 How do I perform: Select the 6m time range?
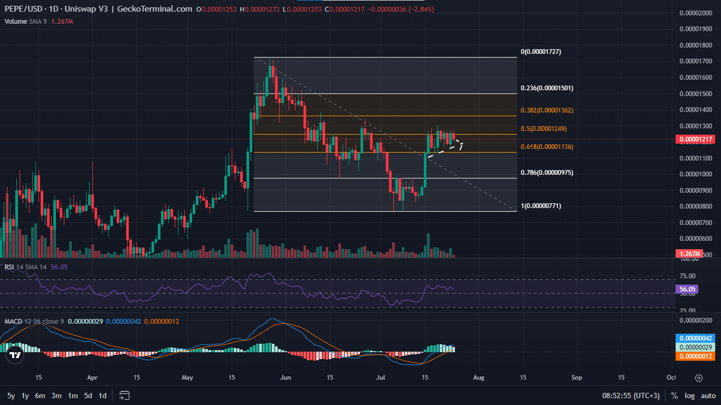point(40,395)
